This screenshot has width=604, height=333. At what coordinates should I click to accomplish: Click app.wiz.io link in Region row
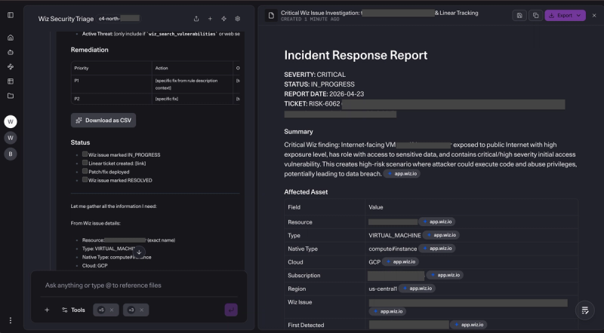(417, 289)
